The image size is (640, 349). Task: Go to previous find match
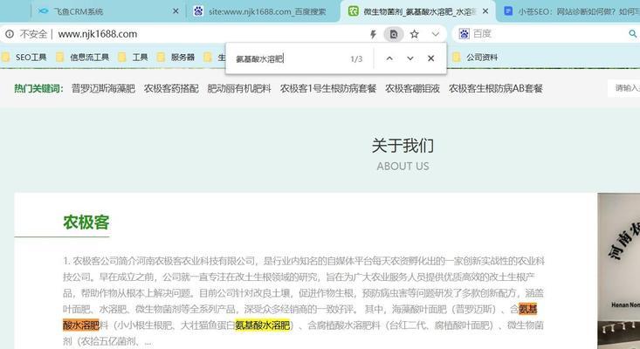[389, 58]
